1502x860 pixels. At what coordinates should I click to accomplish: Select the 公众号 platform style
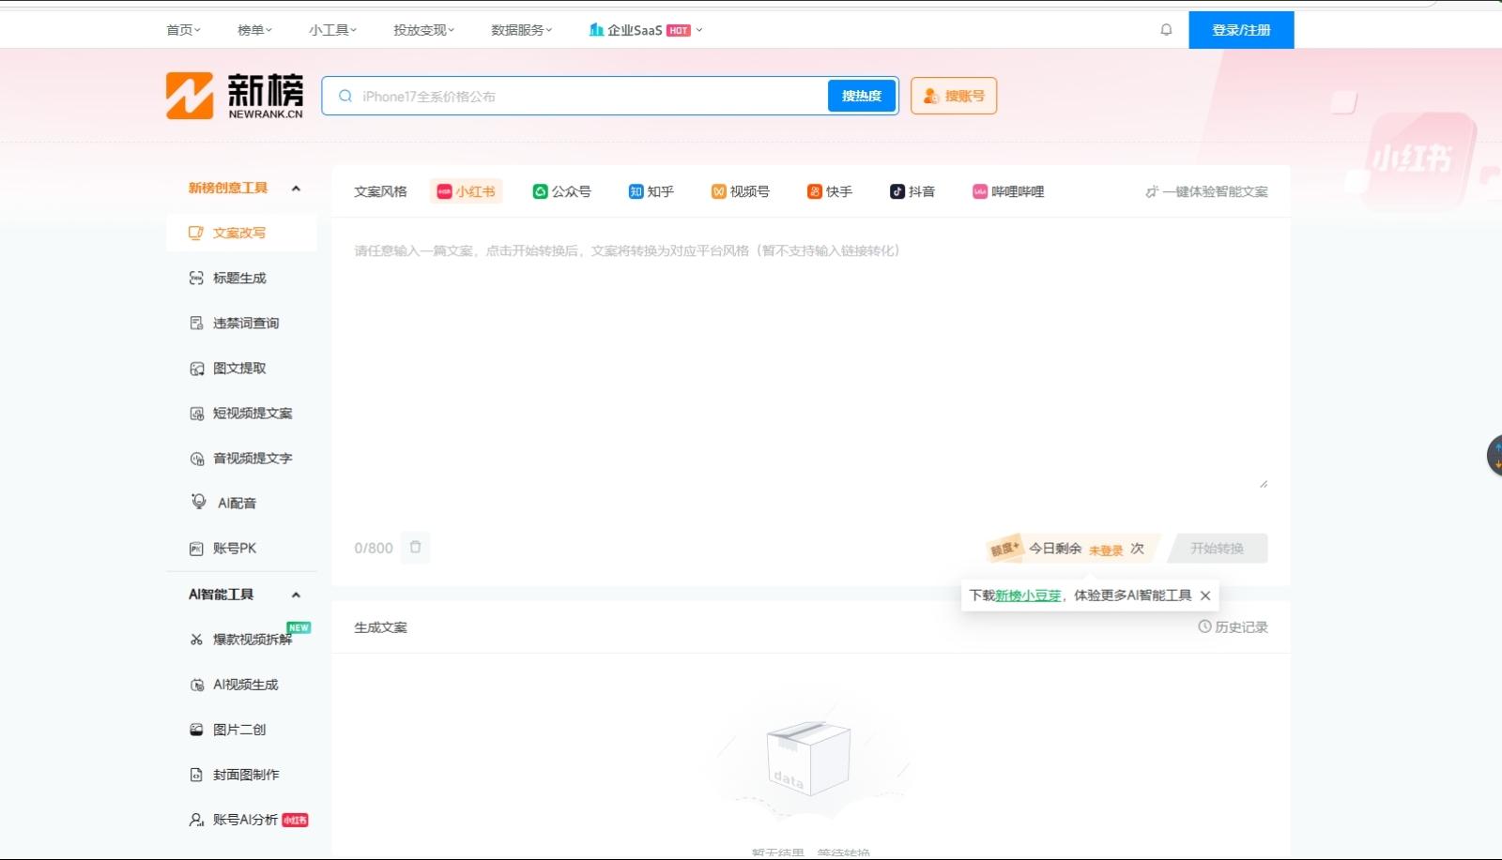click(562, 191)
